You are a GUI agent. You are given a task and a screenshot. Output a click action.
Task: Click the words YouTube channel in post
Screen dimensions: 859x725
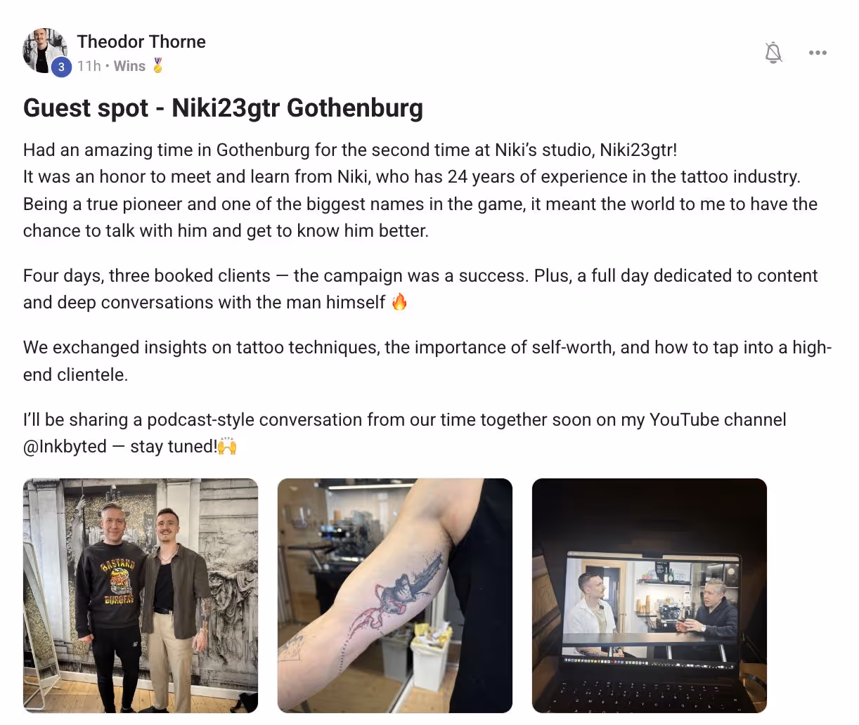pos(718,419)
